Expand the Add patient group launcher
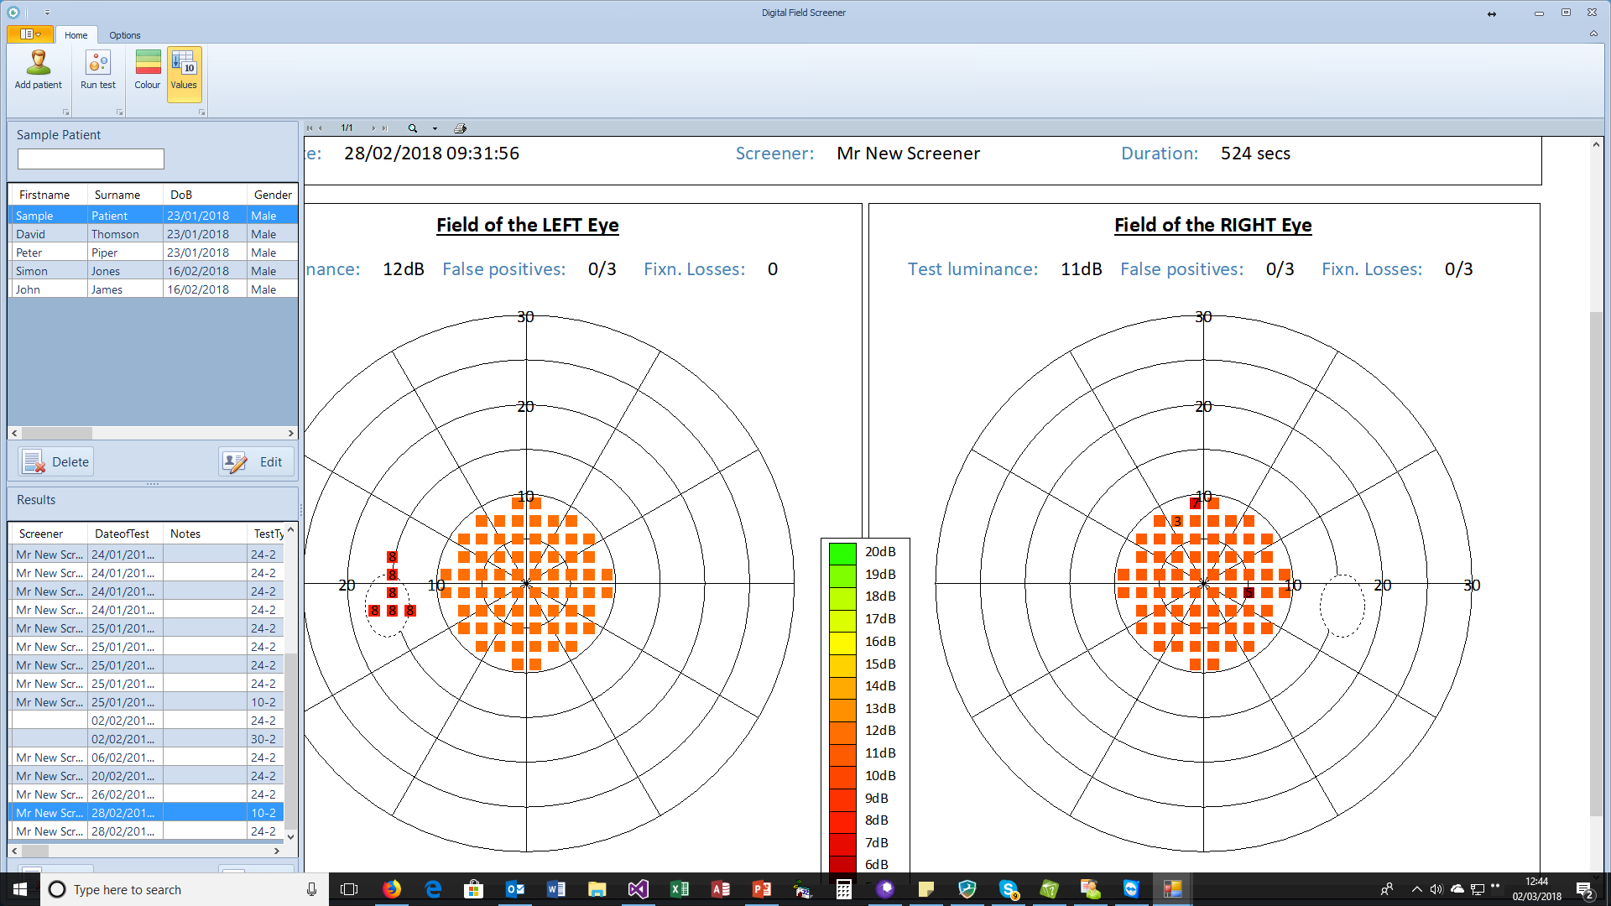1611x906 pixels. coord(65,112)
